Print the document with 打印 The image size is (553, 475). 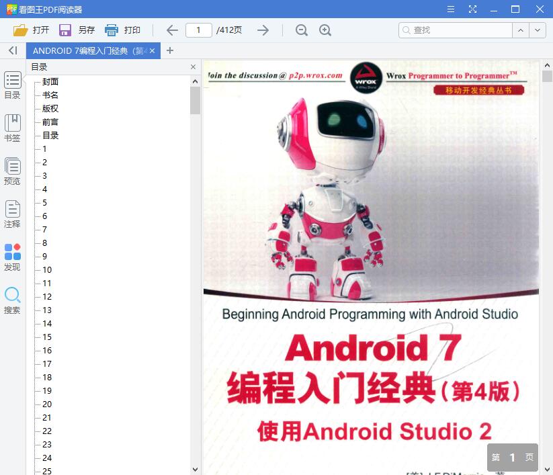(123, 30)
